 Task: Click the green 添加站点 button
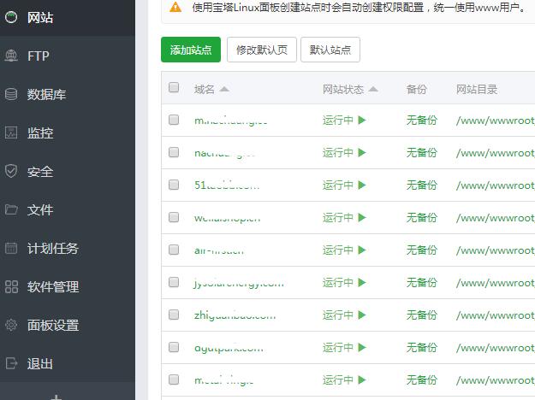click(190, 50)
